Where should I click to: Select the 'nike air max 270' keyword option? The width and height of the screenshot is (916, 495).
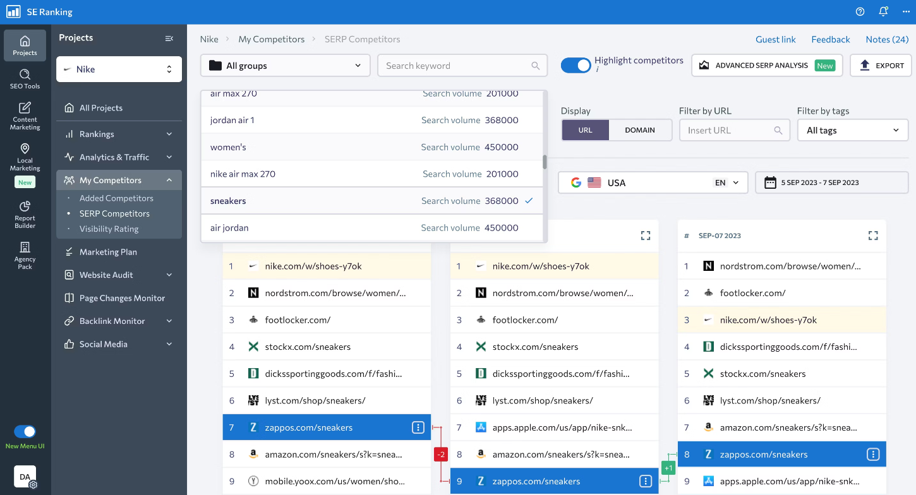point(371,174)
